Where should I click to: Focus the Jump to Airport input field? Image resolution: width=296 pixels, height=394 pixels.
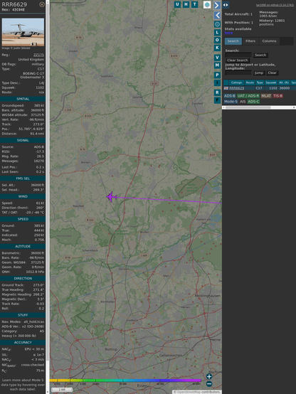238,73
